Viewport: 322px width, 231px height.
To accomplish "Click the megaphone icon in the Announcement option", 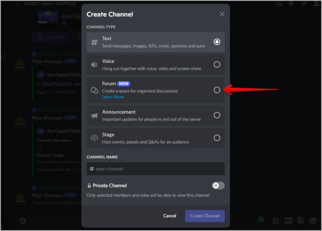I will click(x=94, y=115).
